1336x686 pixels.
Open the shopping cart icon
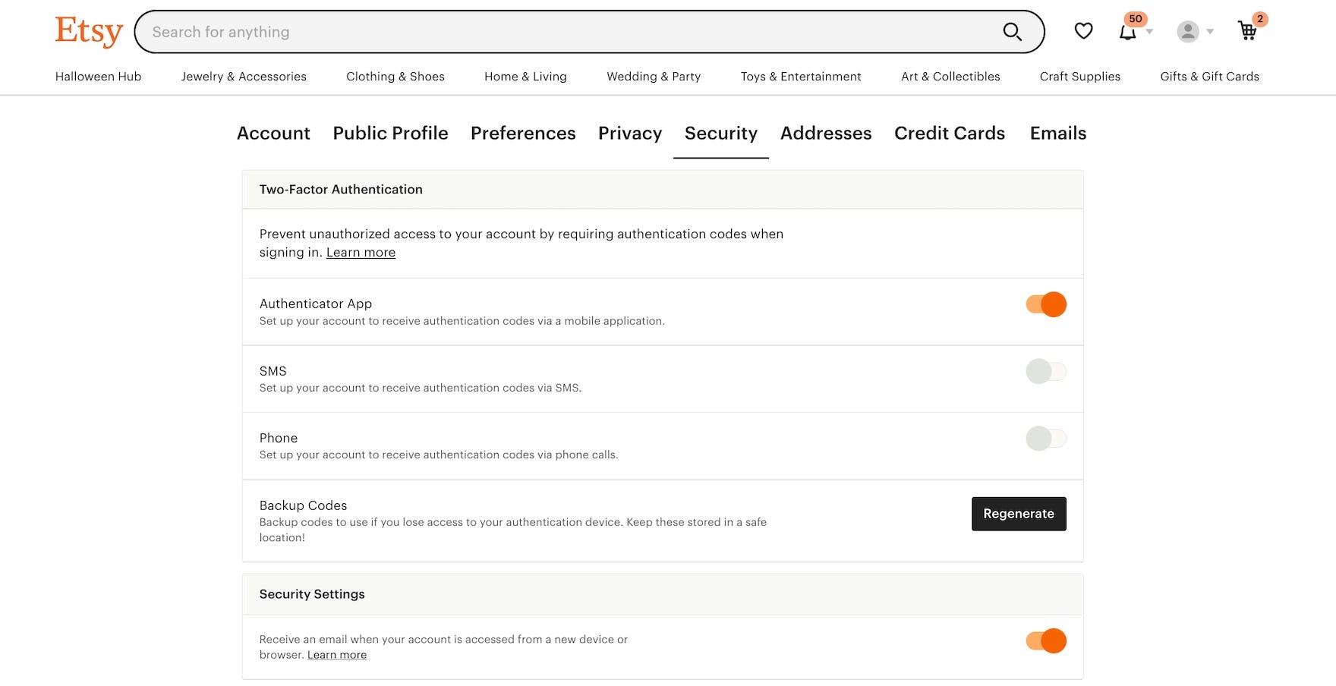(1247, 32)
